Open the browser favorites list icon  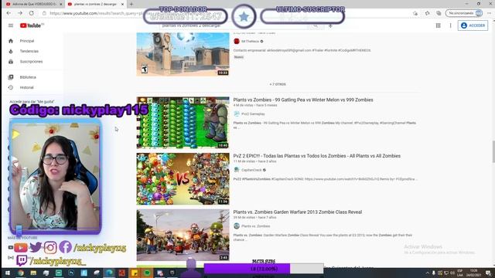(x=427, y=13)
